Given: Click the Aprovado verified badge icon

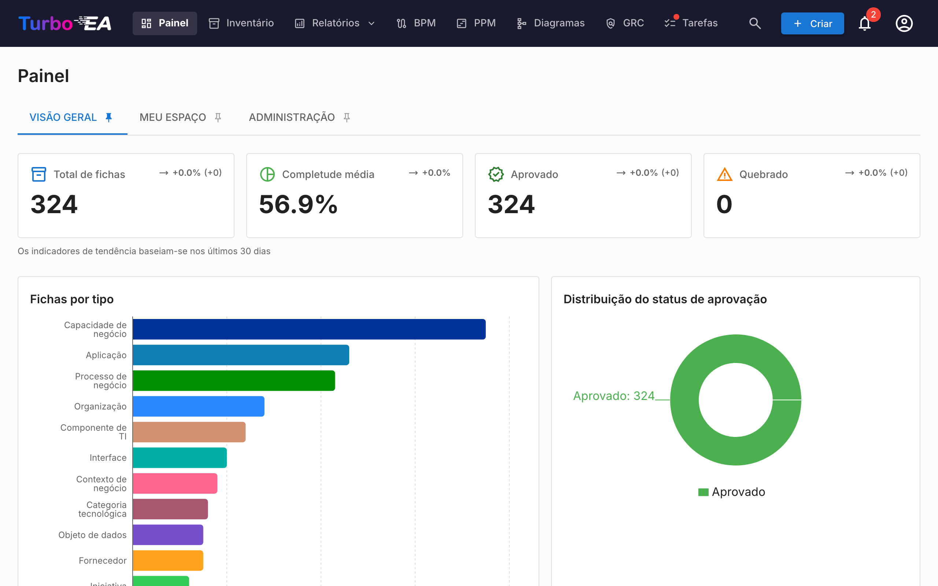Looking at the screenshot, I should [x=496, y=174].
